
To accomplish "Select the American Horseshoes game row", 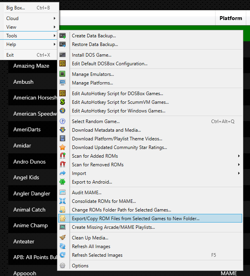I will (x=33, y=98).
